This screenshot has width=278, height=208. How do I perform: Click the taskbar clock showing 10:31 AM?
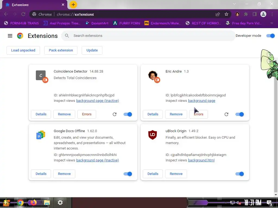tap(253, 203)
